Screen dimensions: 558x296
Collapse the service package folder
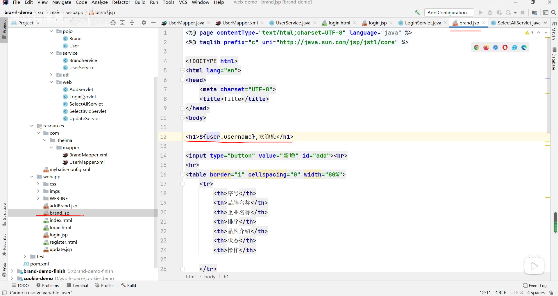pos(51,53)
